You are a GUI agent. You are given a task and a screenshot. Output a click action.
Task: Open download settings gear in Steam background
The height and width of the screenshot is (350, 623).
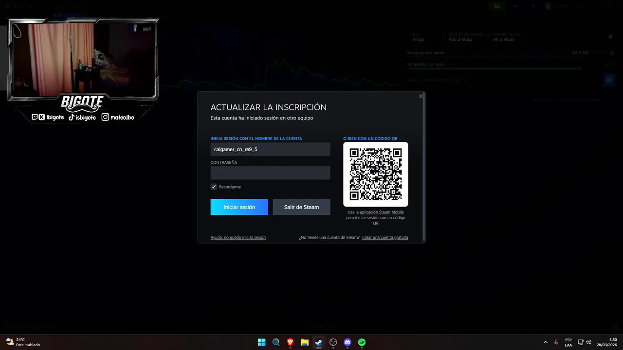click(611, 36)
